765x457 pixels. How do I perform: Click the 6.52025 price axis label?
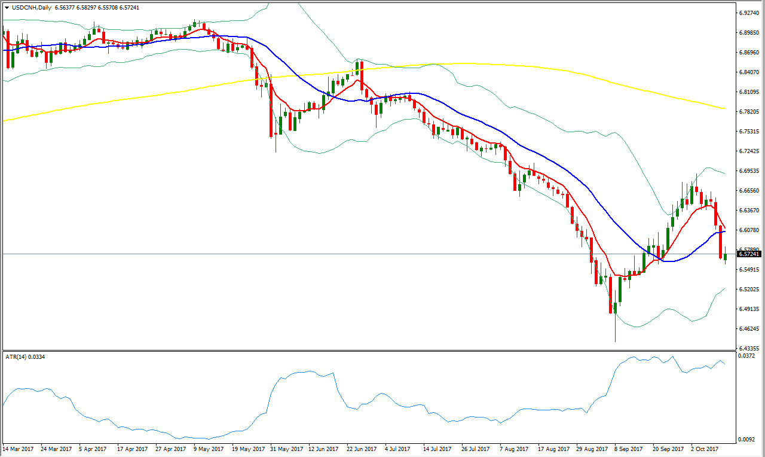749,289
